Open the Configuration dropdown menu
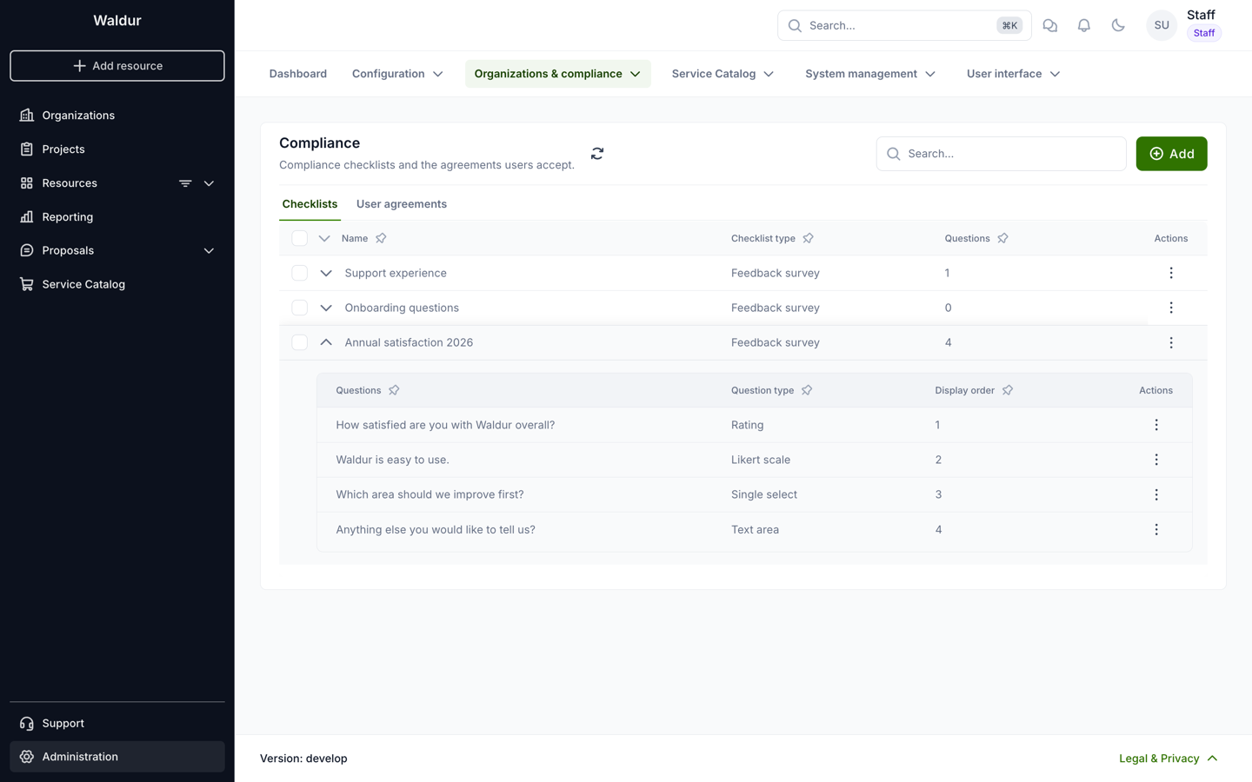Image resolution: width=1252 pixels, height=782 pixels. 397,74
